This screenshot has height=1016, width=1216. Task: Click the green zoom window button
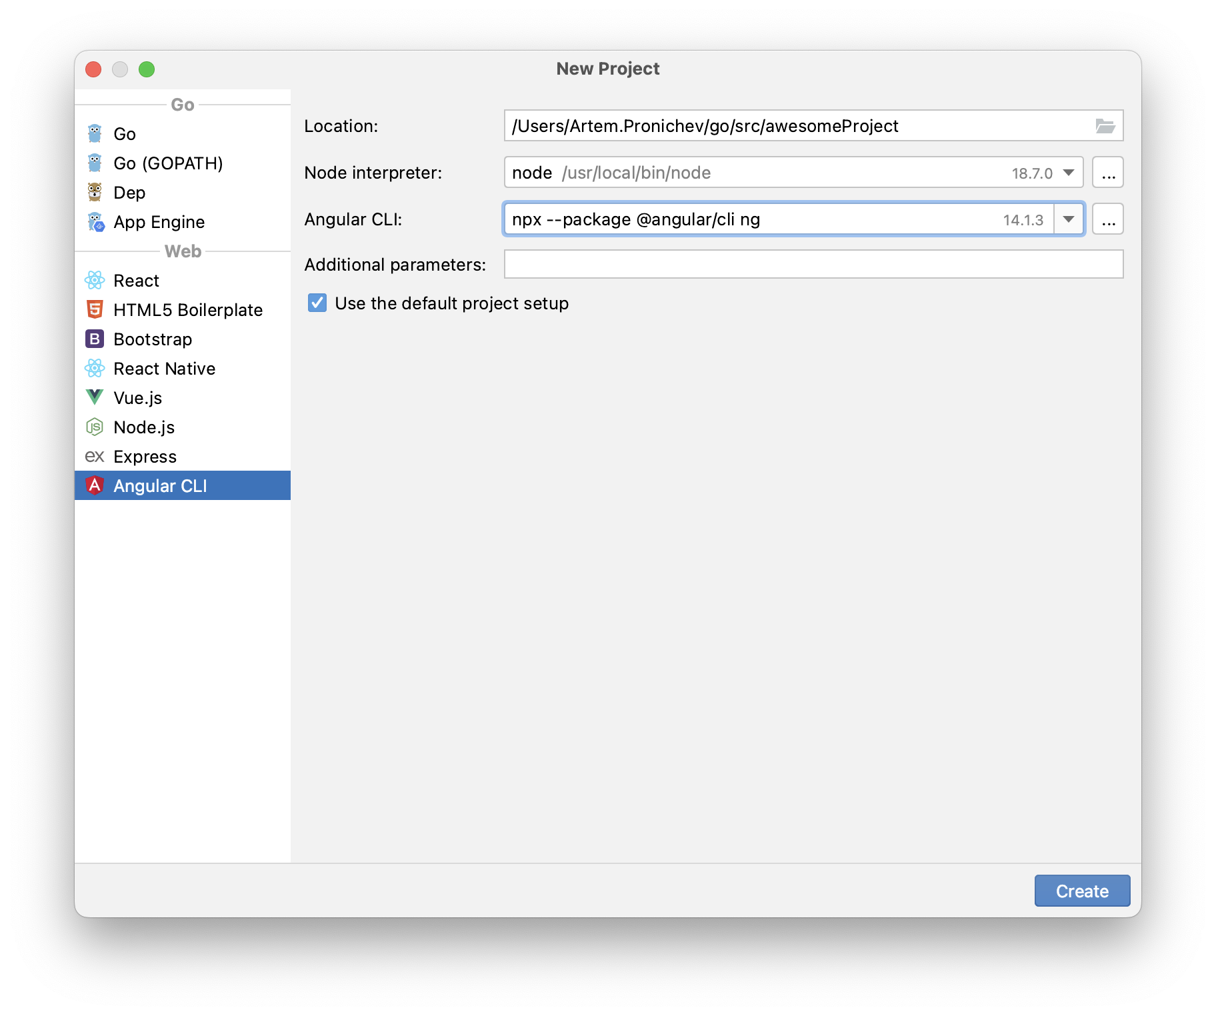[x=147, y=69]
